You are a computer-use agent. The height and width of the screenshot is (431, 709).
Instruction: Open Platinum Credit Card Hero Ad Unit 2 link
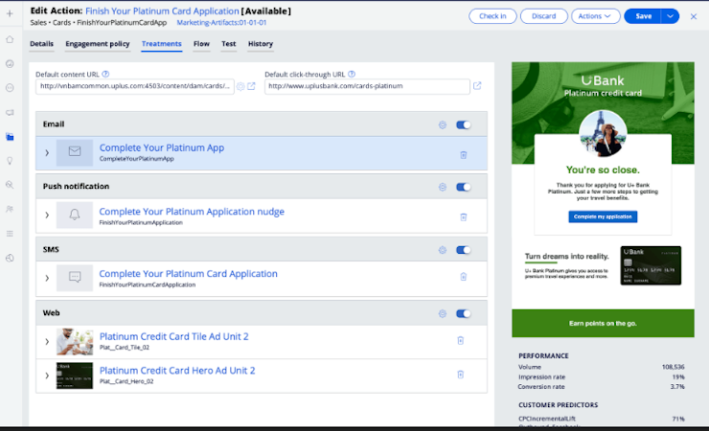point(177,371)
